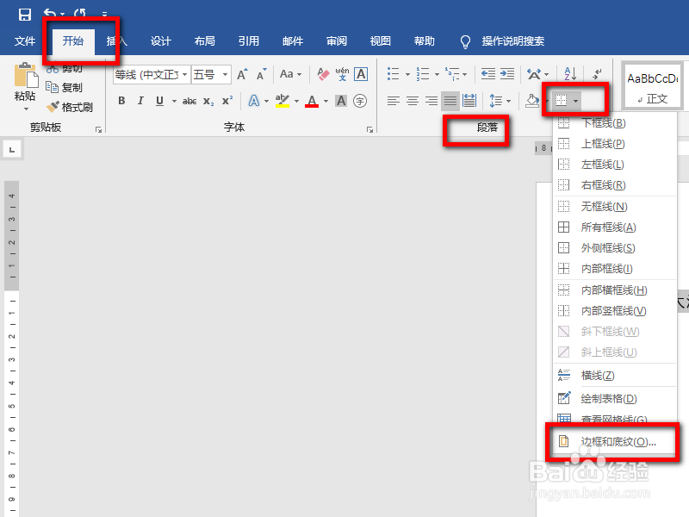
Task: Switch to the References (引用) tab
Action: [x=249, y=41]
